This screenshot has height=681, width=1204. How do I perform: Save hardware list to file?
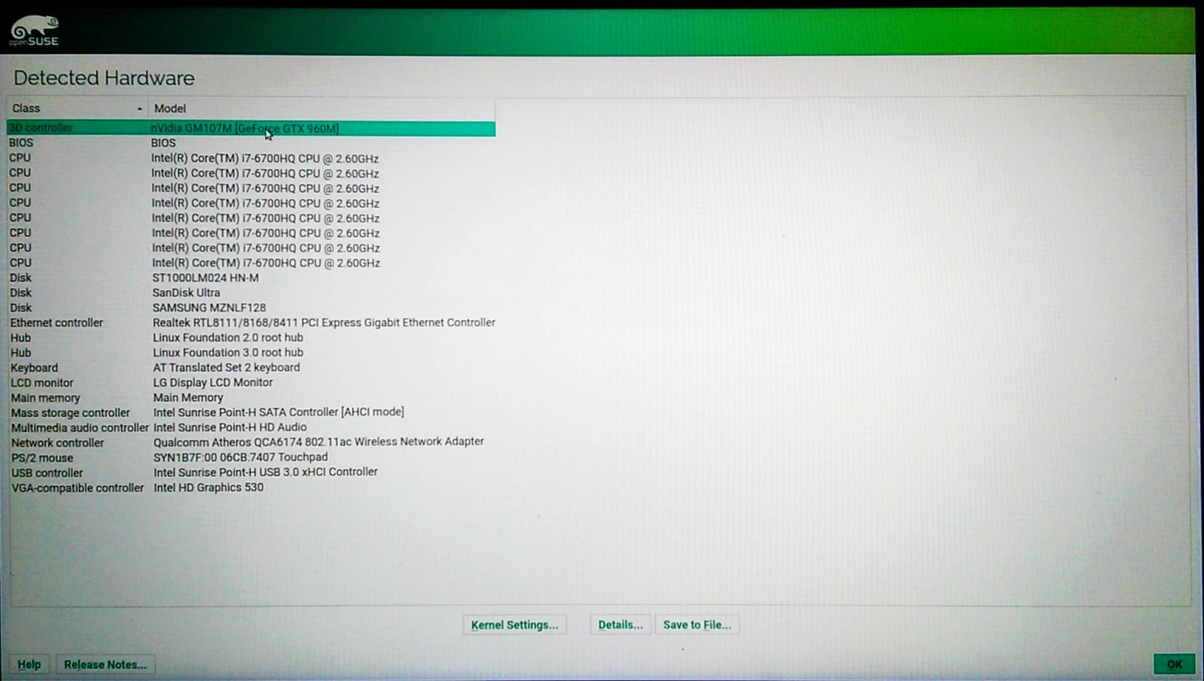coord(697,625)
